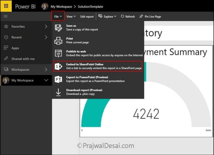Click the Publish to web code icon

pyautogui.click(x=58, y=53)
